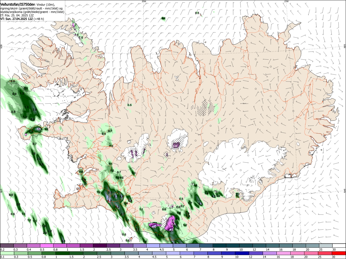Click snow legend swatch between 20 and 25
Screen dimensions: 346x259
tap(312, 246)
